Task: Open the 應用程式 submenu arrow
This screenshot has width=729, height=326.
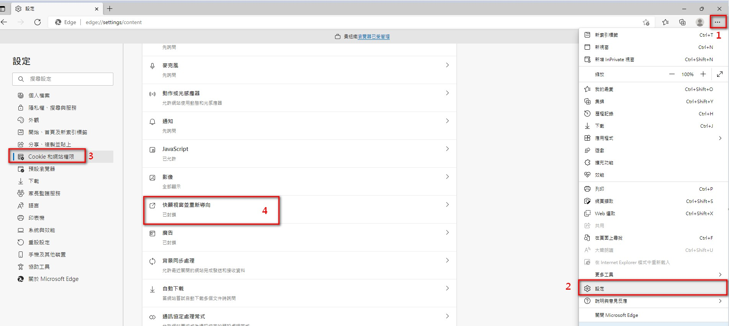Action: (x=720, y=138)
